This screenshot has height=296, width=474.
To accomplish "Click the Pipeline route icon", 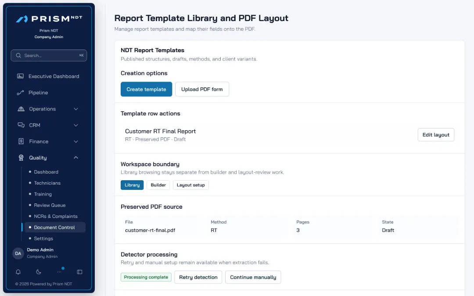I will coord(20,93).
